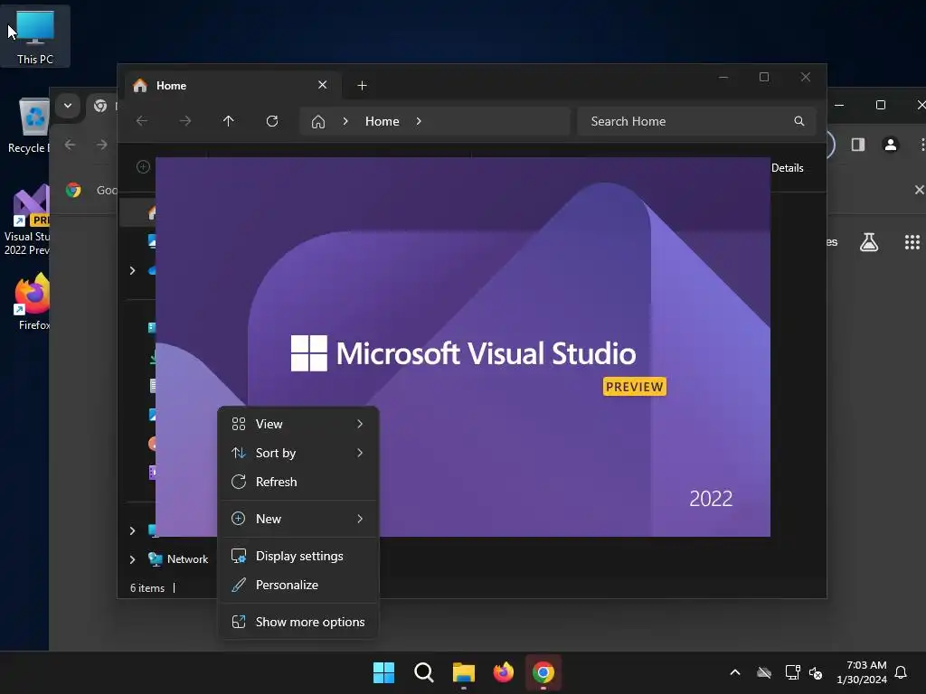
Task: Open the New submenu in context menu
Action: click(298, 519)
